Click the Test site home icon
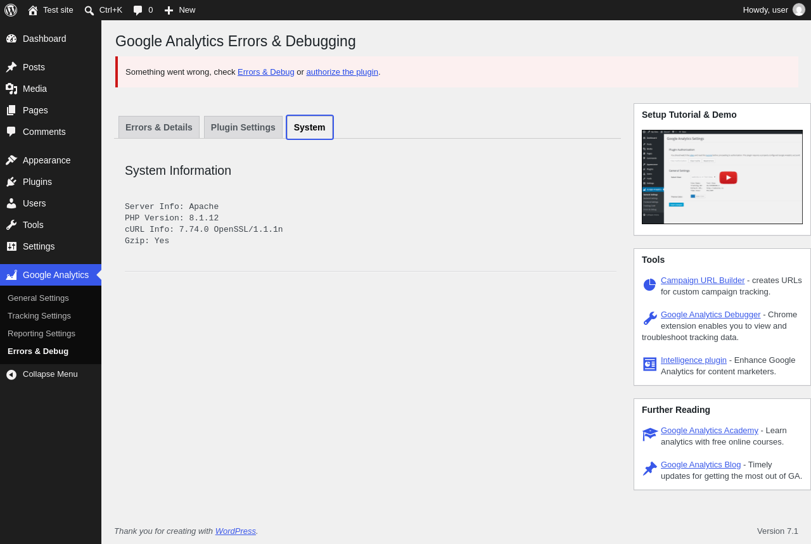 (33, 10)
